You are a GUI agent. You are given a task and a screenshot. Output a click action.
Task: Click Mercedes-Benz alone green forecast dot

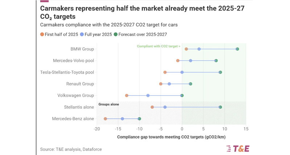140,119
